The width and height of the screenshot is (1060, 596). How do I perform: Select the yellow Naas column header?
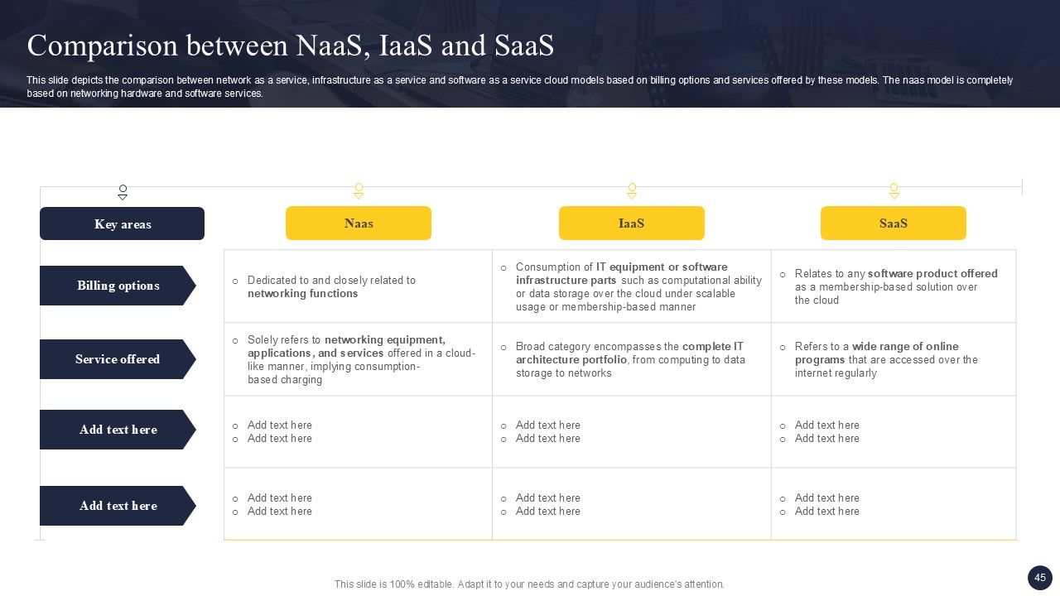tap(359, 223)
